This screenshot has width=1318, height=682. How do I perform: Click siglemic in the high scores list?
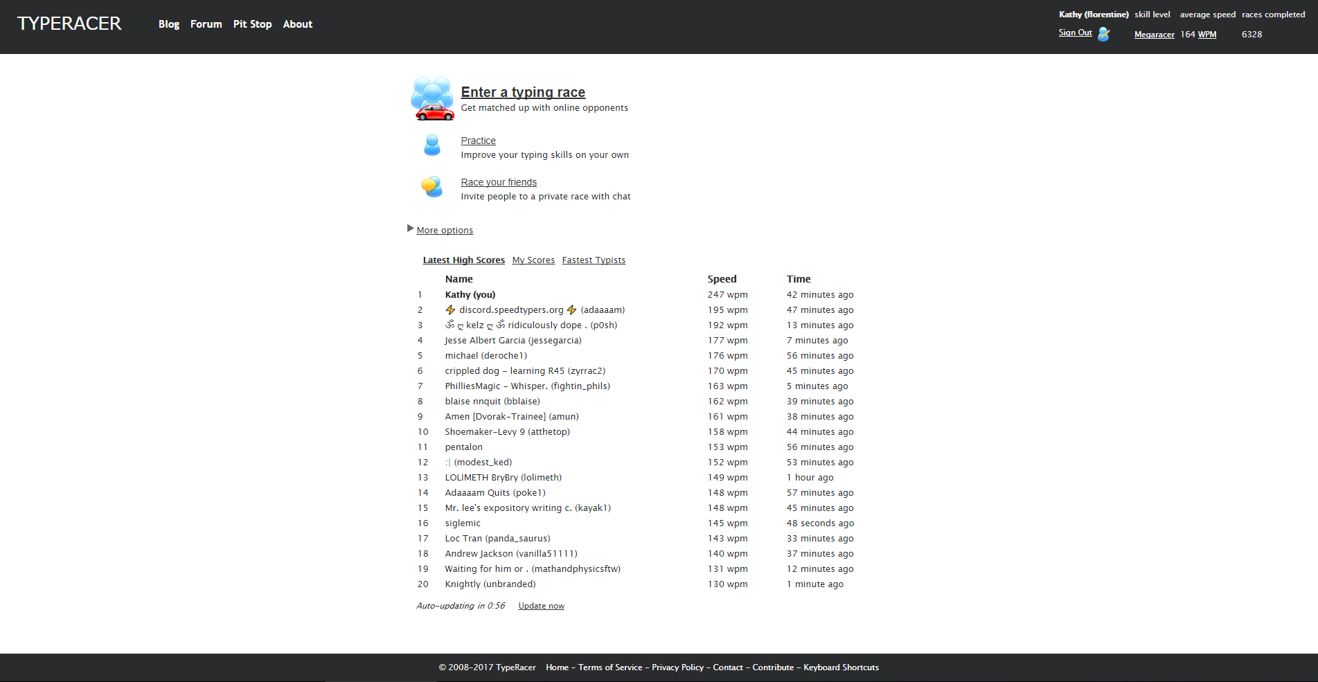pyautogui.click(x=462, y=523)
